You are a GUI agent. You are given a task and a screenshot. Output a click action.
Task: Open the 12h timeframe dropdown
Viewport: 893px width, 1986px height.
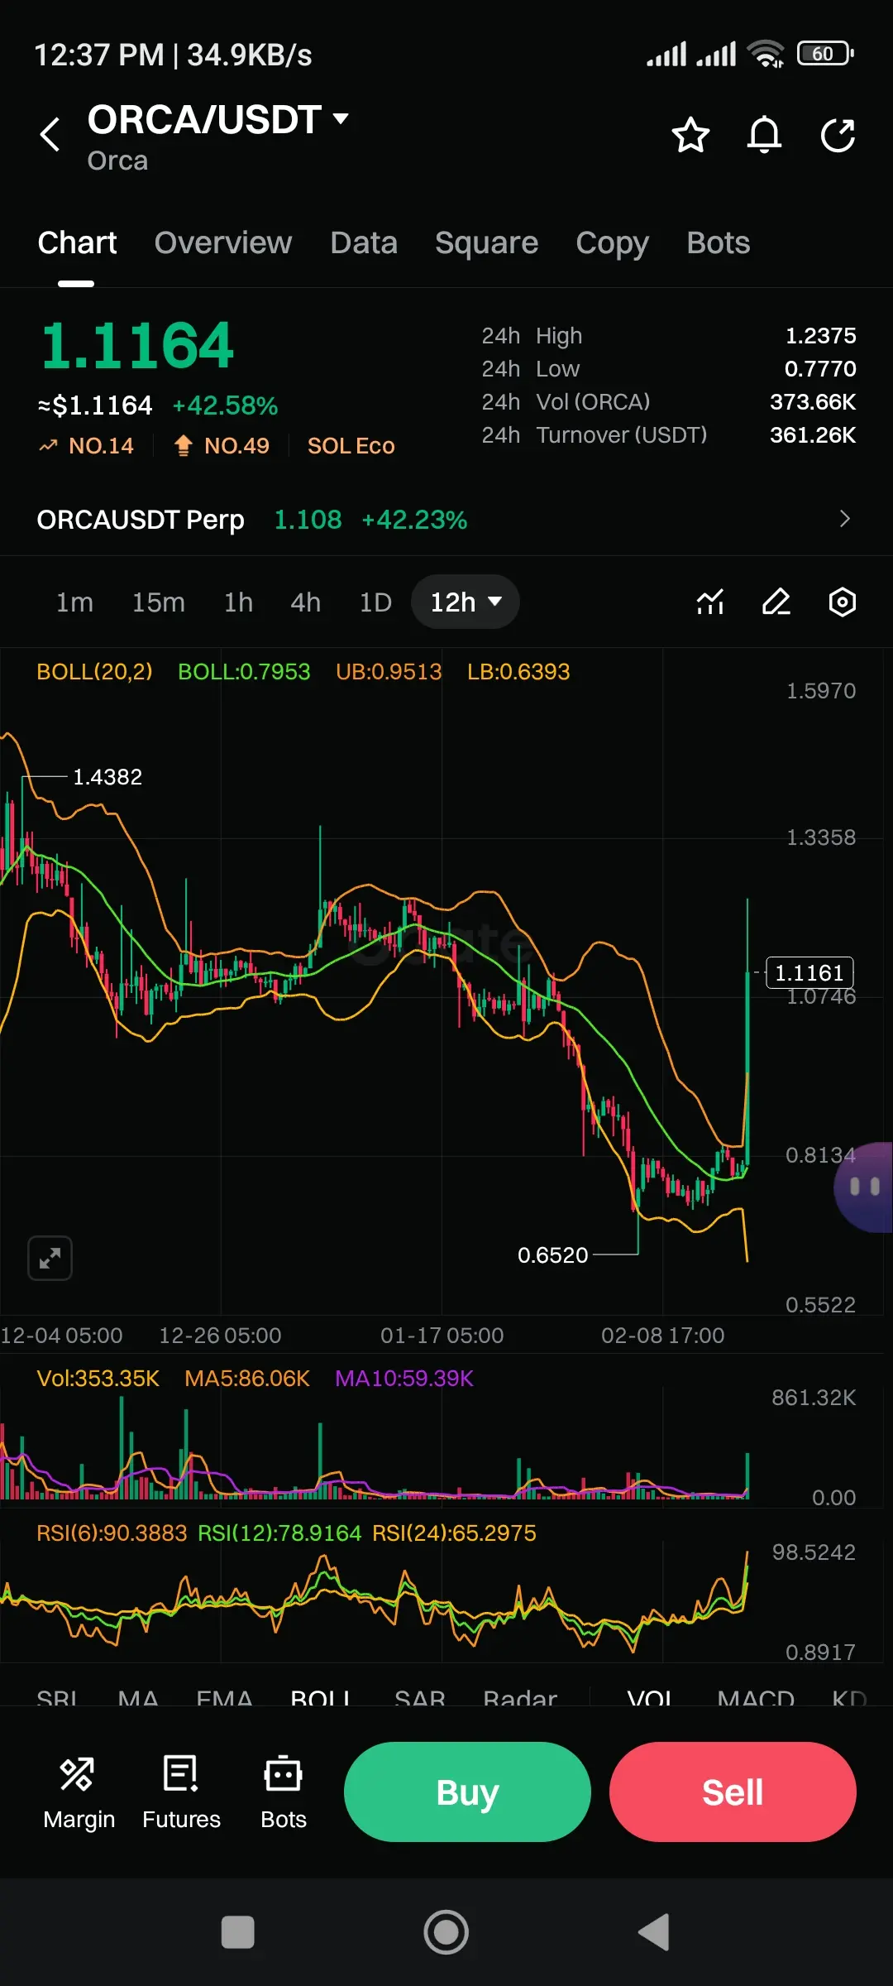tap(466, 602)
